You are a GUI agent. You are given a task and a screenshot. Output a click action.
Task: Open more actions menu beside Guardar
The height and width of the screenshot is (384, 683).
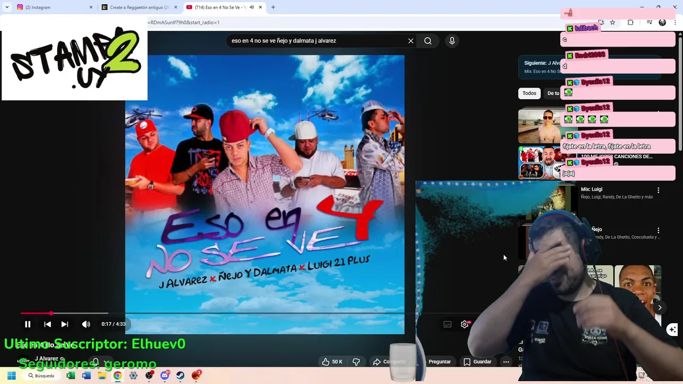(506, 362)
